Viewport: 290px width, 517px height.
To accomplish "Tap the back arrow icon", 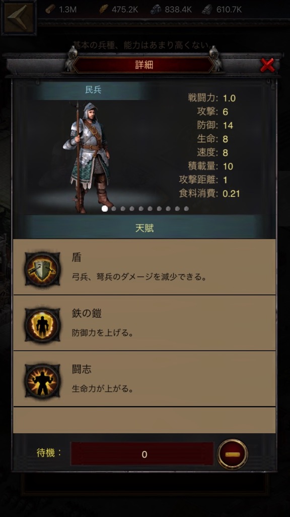I will point(19,17).
